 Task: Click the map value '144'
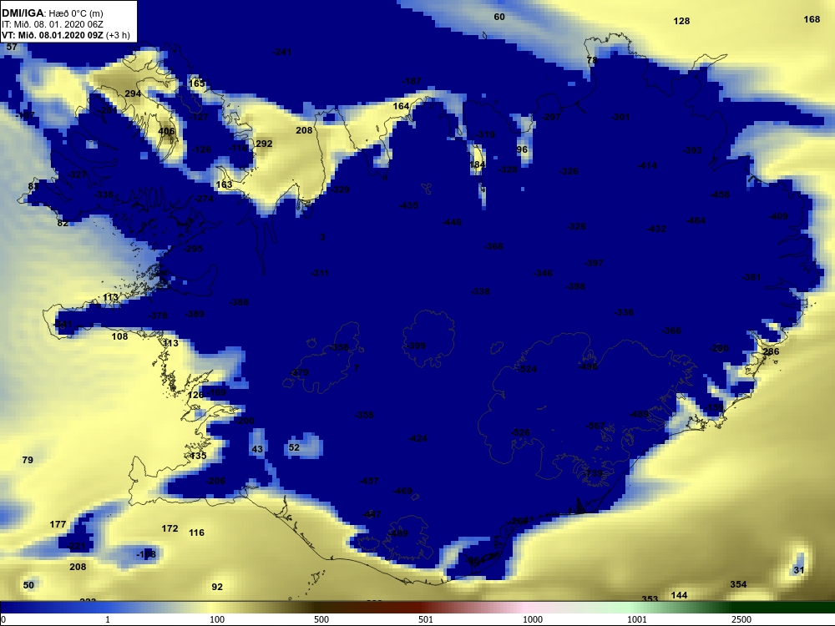(679, 595)
